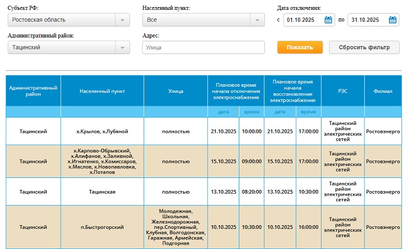Select the Населенный пункт column header

102,91
